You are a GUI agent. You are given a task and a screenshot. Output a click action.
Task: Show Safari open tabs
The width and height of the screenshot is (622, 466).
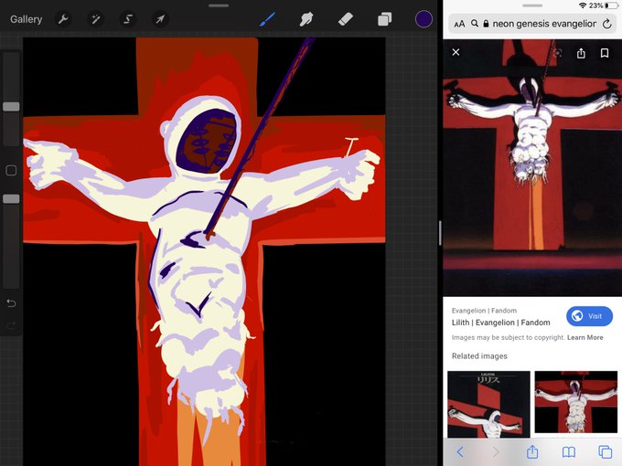click(x=605, y=451)
